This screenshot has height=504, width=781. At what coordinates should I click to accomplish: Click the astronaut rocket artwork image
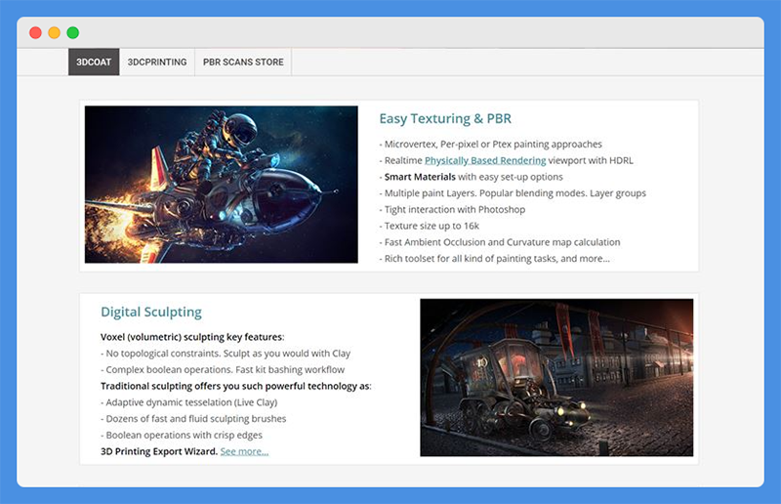click(x=222, y=185)
